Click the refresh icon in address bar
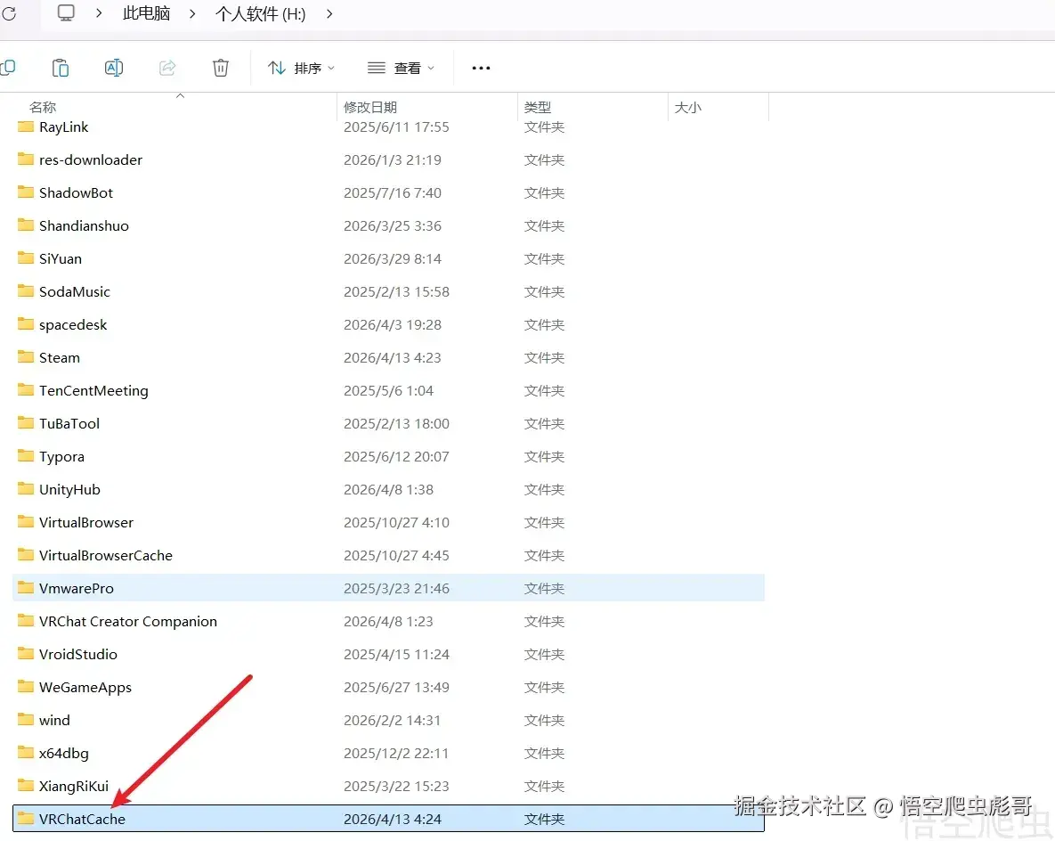The height and width of the screenshot is (841, 1055). point(9,13)
